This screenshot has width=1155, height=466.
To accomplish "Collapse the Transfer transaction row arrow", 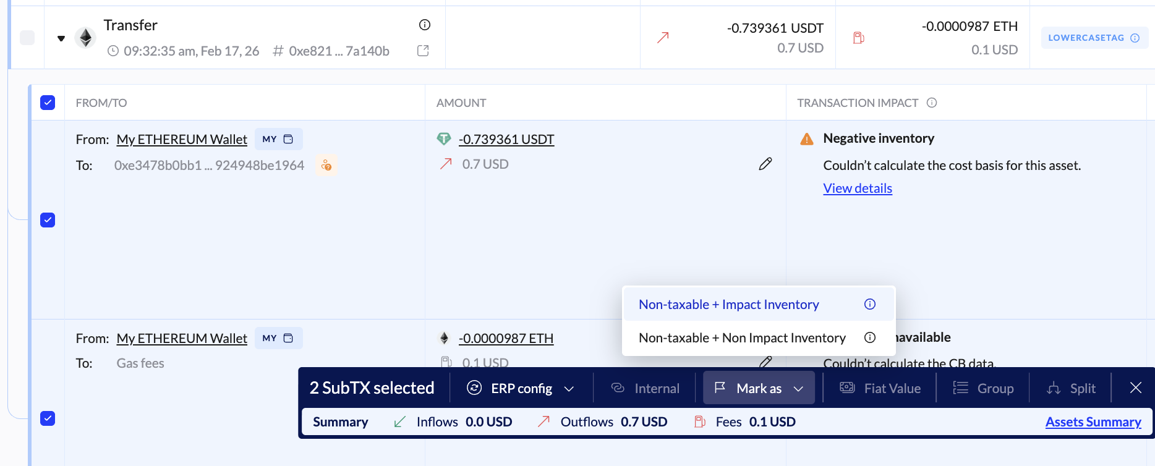I will pos(61,38).
